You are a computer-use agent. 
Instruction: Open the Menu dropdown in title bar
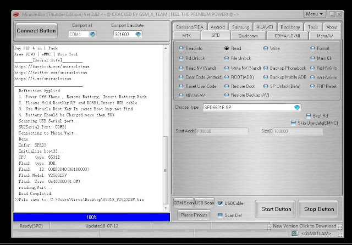point(315,14)
